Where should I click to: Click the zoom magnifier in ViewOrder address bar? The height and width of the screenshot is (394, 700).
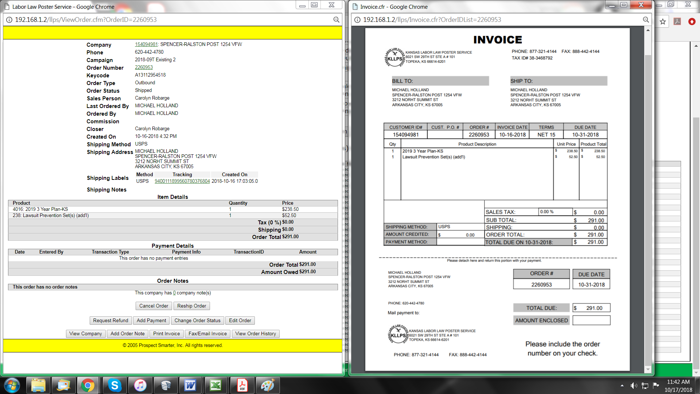click(336, 20)
